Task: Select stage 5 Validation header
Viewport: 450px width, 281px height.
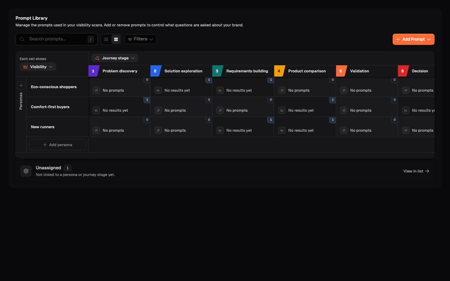Action: [367, 71]
